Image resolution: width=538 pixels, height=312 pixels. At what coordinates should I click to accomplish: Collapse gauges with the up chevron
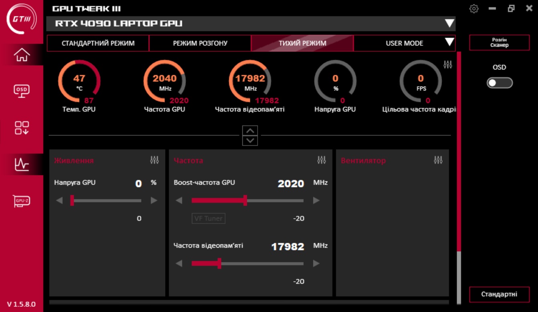point(250,130)
